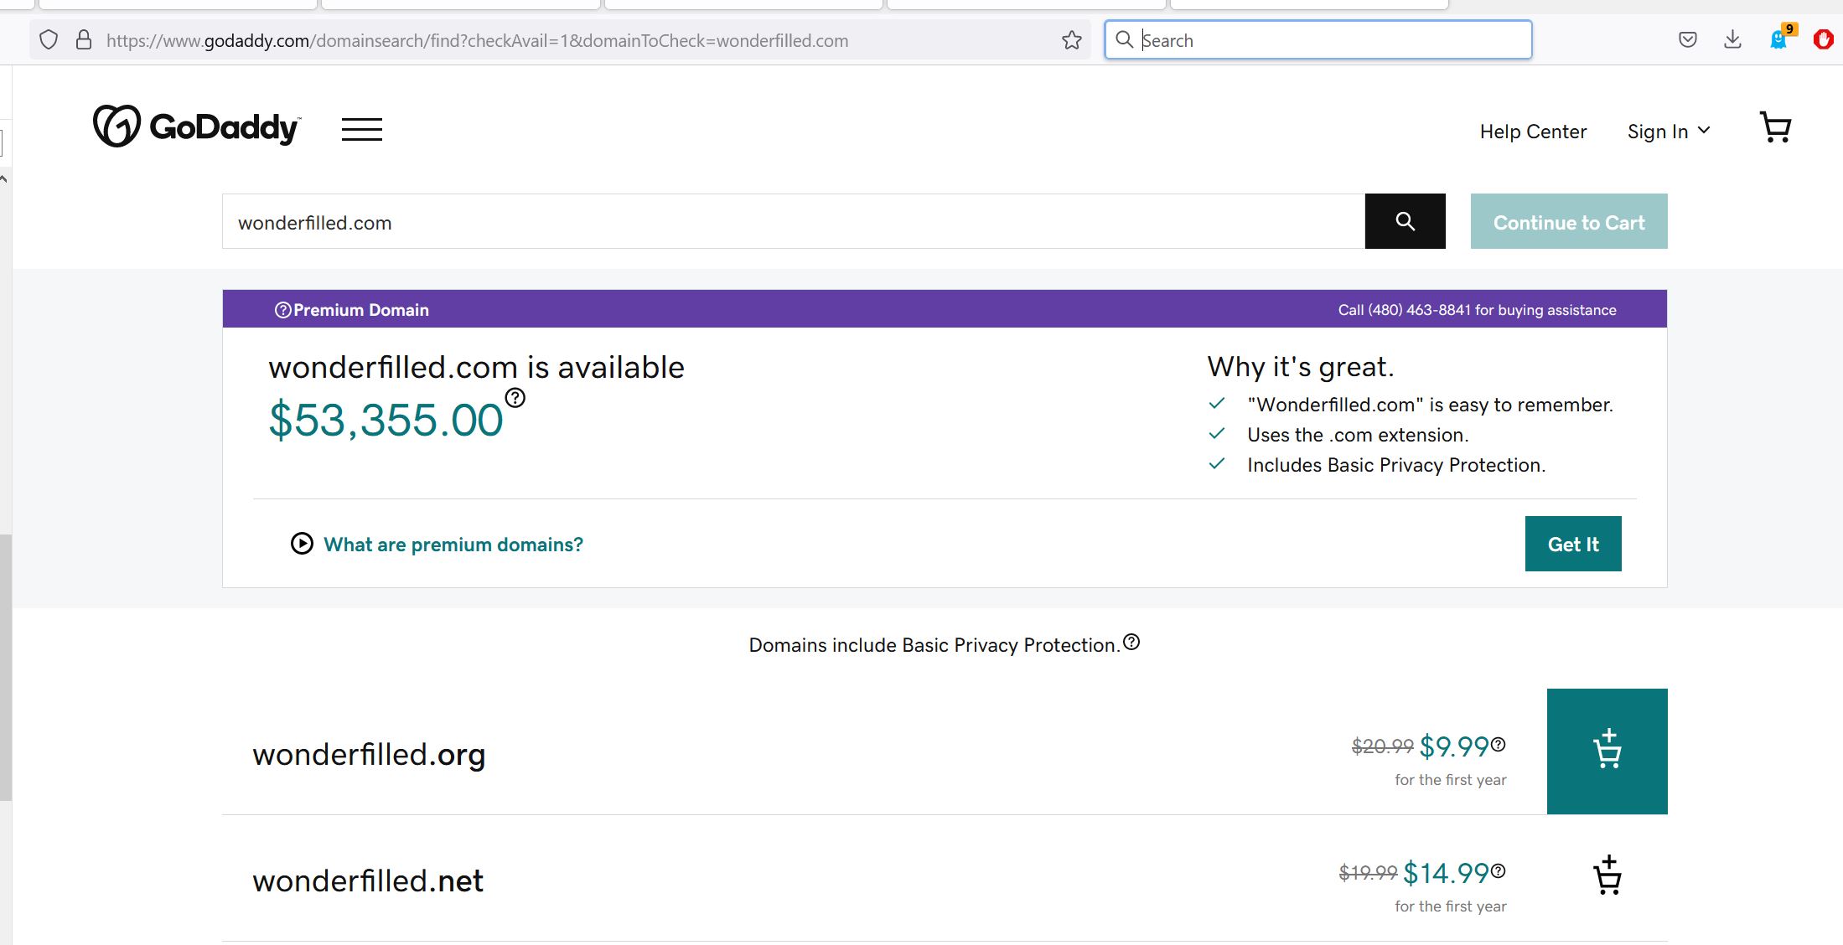This screenshot has width=1843, height=945.
Task: Click the browser Search input box
Action: [1318, 39]
